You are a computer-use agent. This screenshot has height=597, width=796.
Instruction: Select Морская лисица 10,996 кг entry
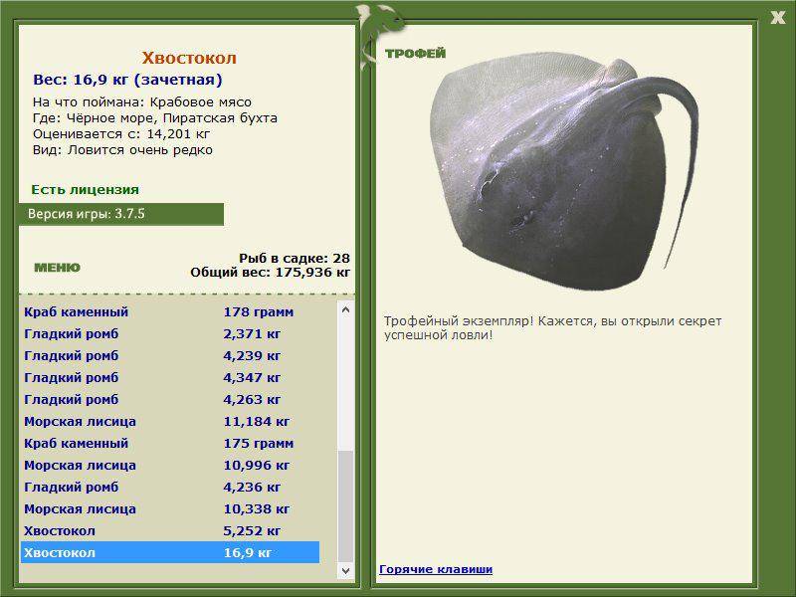pyautogui.click(x=170, y=465)
